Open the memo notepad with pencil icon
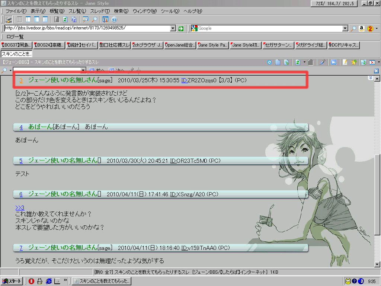Screen dimensions: 381x286 coord(345,62)
